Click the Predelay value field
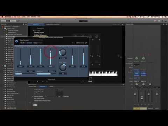Image resolution: width=168 pixels, height=126 pixels. tap(21, 66)
